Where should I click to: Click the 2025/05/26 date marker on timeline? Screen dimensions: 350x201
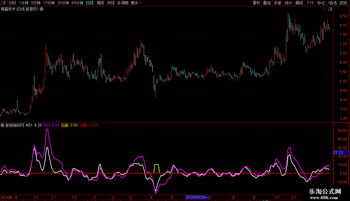point(197,197)
